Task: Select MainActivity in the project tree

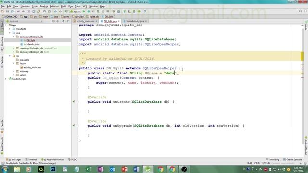Action: point(33,44)
